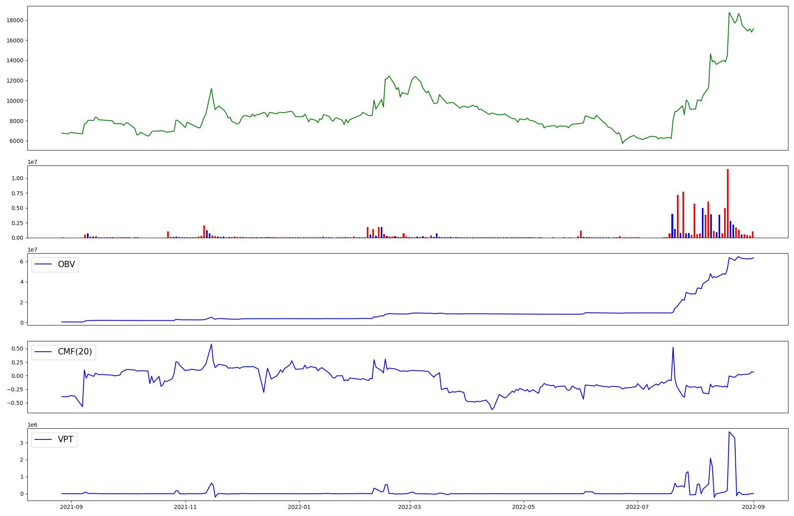
Task: Click the -0.50 tick on the CMF axis
Action: coord(16,403)
